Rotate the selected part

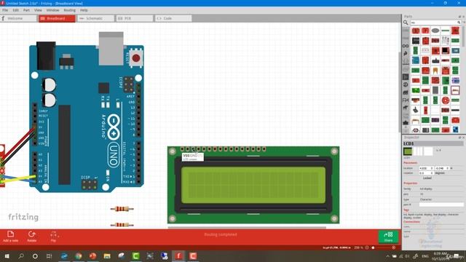tap(32, 236)
